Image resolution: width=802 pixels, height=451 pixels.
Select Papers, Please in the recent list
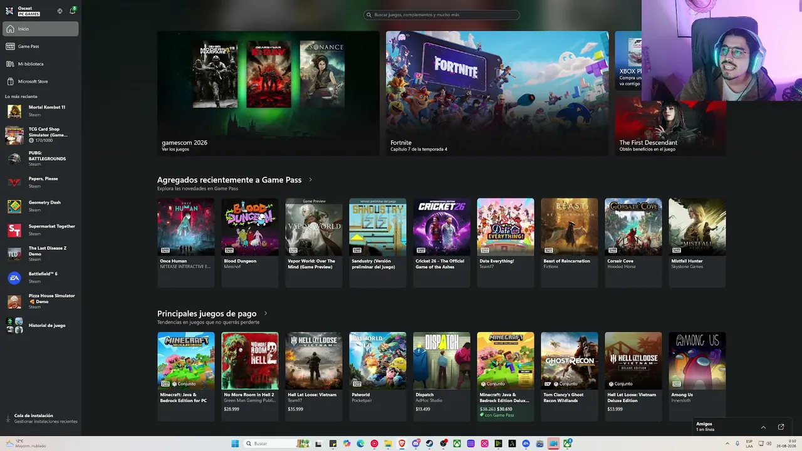(x=41, y=182)
